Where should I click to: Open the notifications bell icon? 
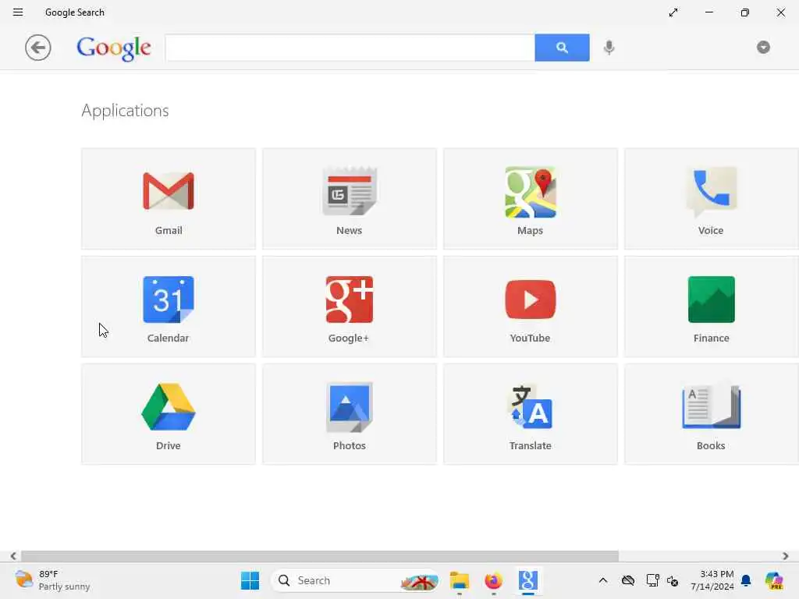point(746,580)
